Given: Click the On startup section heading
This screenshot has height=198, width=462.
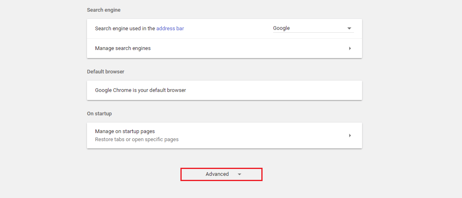Looking at the screenshot, I should (x=99, y=113).
